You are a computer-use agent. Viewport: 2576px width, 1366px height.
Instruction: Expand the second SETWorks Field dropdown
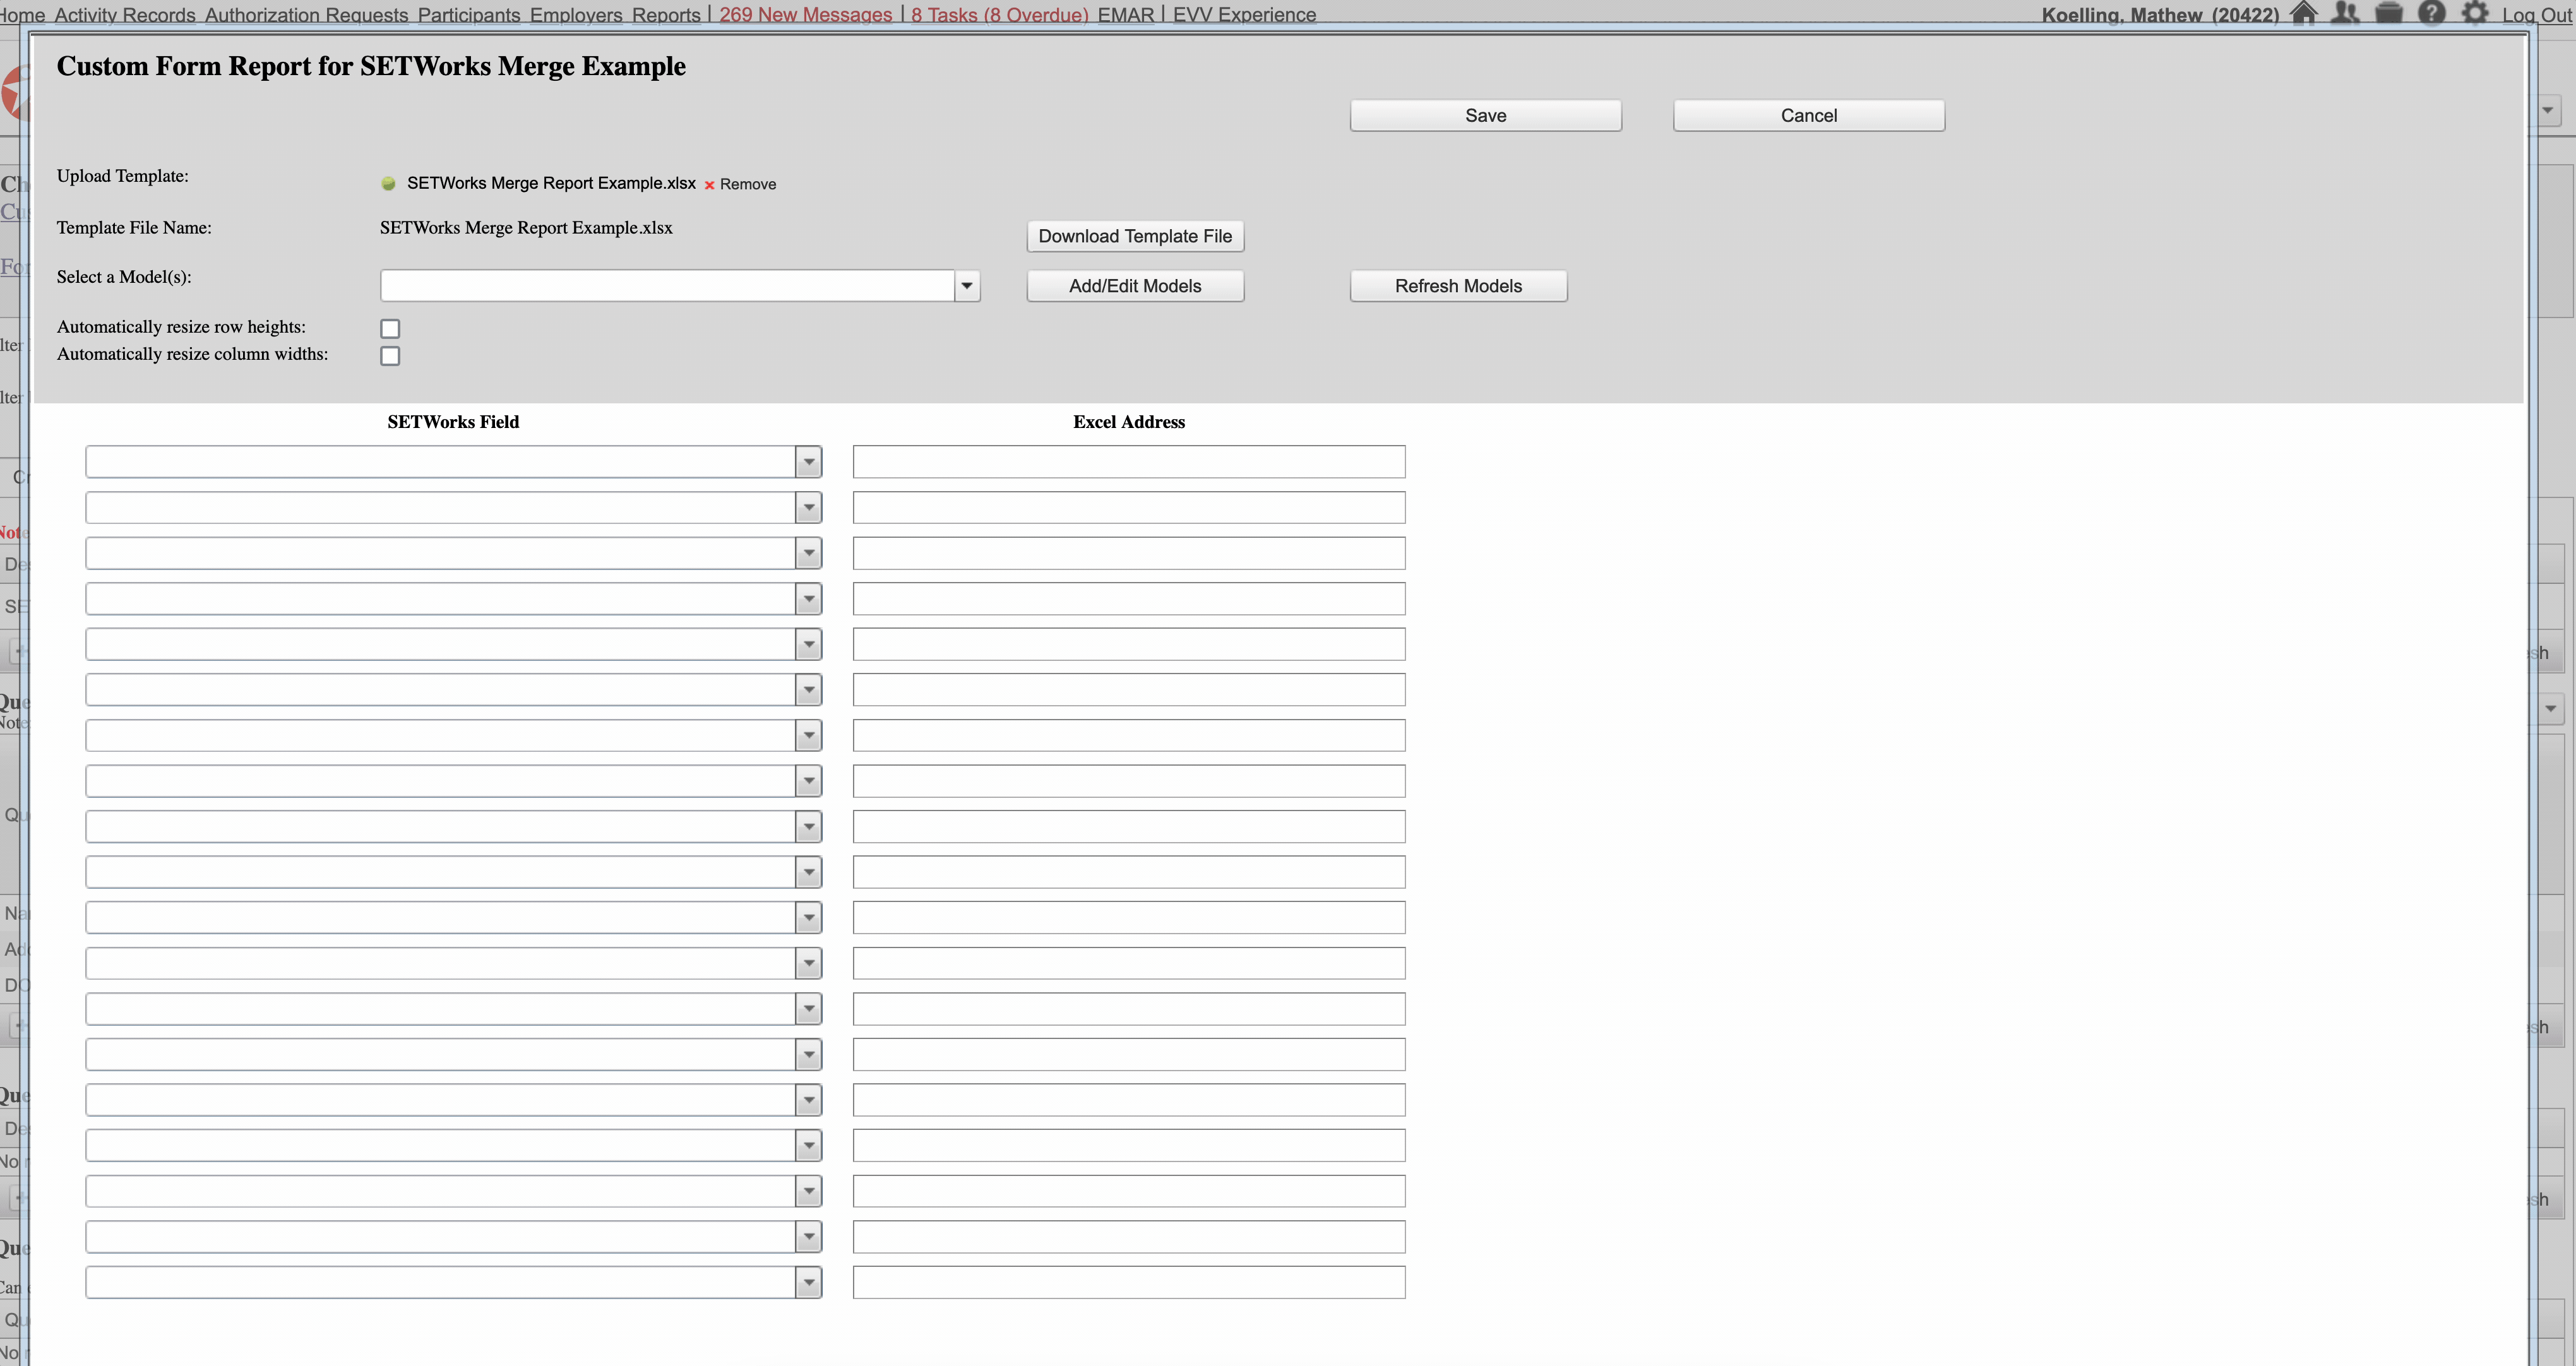tap(808, 506)
